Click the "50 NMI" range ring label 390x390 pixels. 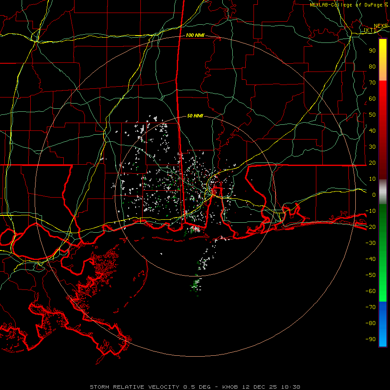[x=195, y=116]
